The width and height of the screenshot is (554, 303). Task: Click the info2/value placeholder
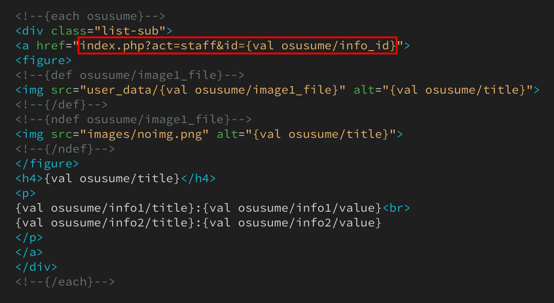[292, 223]
